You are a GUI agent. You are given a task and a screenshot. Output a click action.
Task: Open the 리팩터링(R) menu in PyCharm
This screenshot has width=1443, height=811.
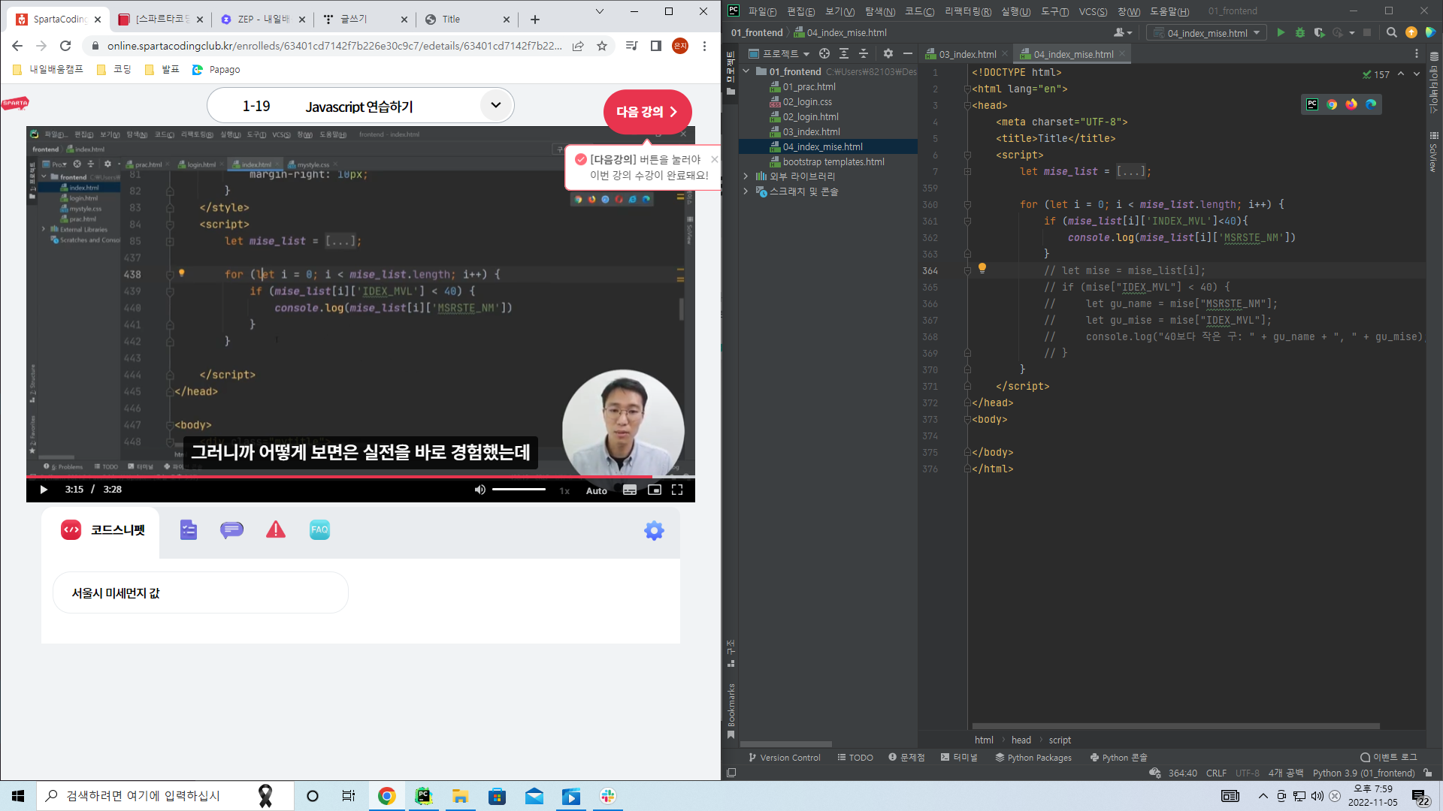(x=968, y=11)
